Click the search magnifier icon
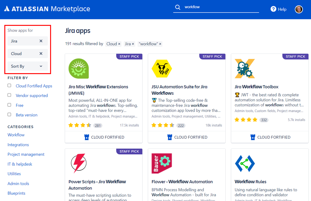 tap(178, 7)
